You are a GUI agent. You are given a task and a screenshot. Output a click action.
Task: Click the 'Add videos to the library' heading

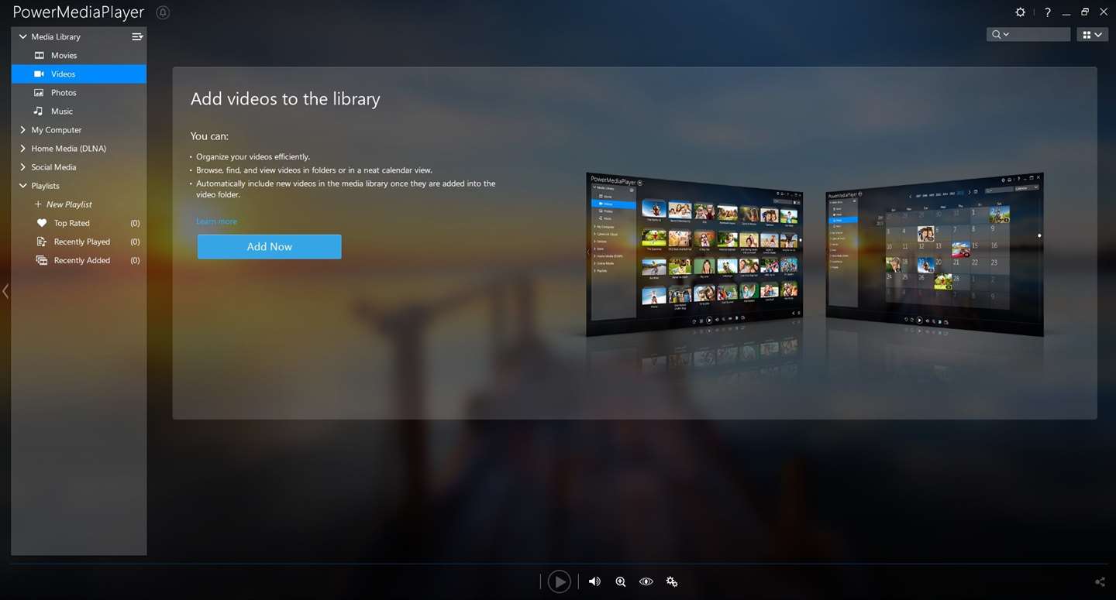click(285, 99)
